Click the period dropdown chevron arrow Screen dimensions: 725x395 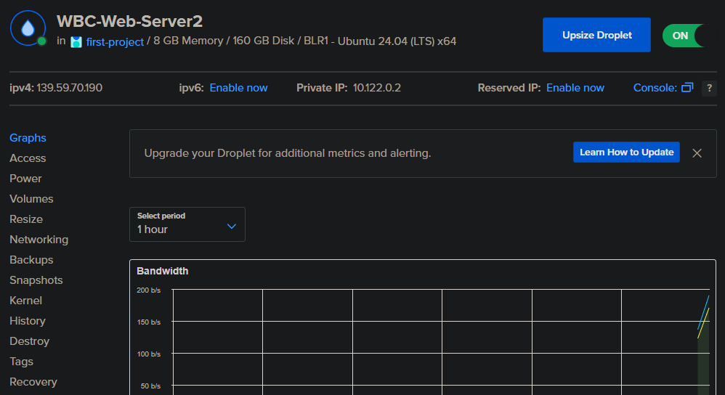(x=232, y=227)
